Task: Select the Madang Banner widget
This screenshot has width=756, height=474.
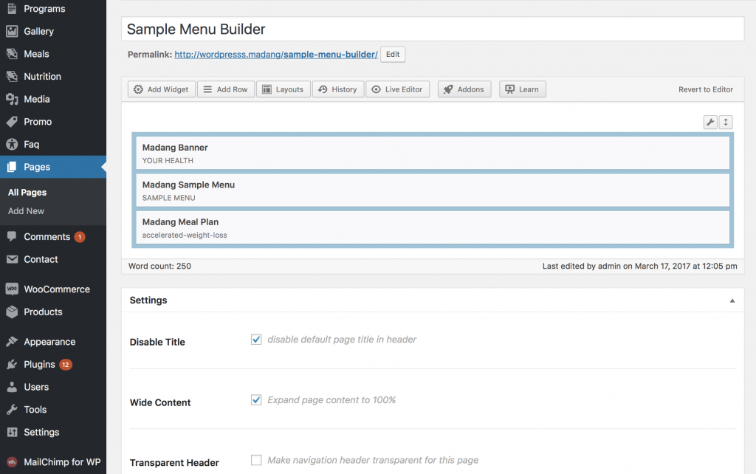Action: [x=433, y=153]
